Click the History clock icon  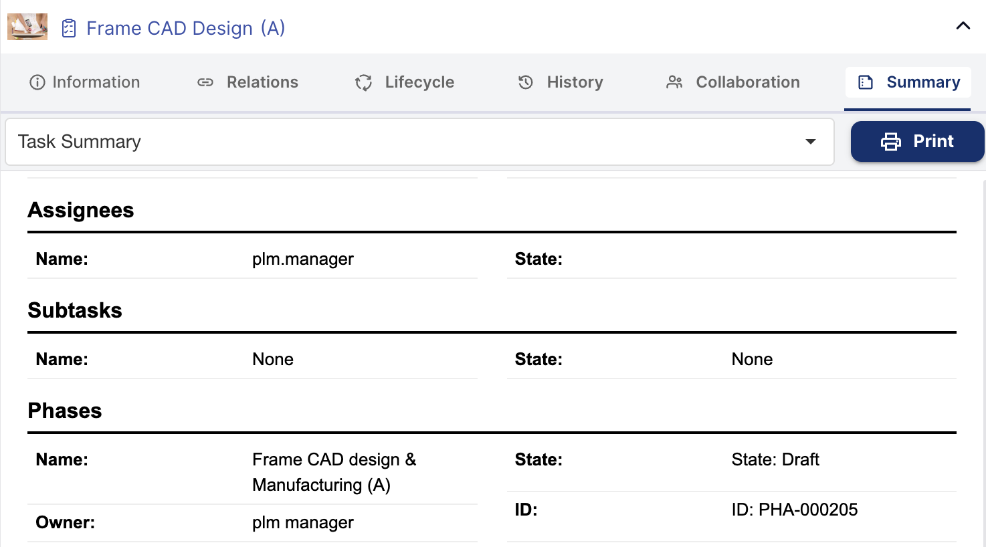coord(526,82)
